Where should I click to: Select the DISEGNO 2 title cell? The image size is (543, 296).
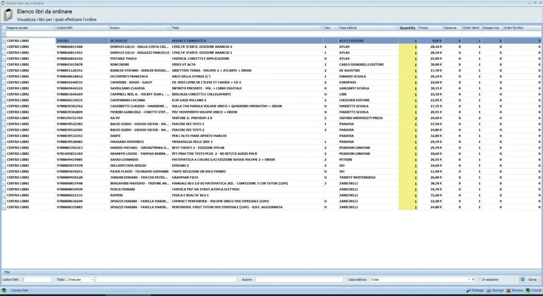point(246,165)
